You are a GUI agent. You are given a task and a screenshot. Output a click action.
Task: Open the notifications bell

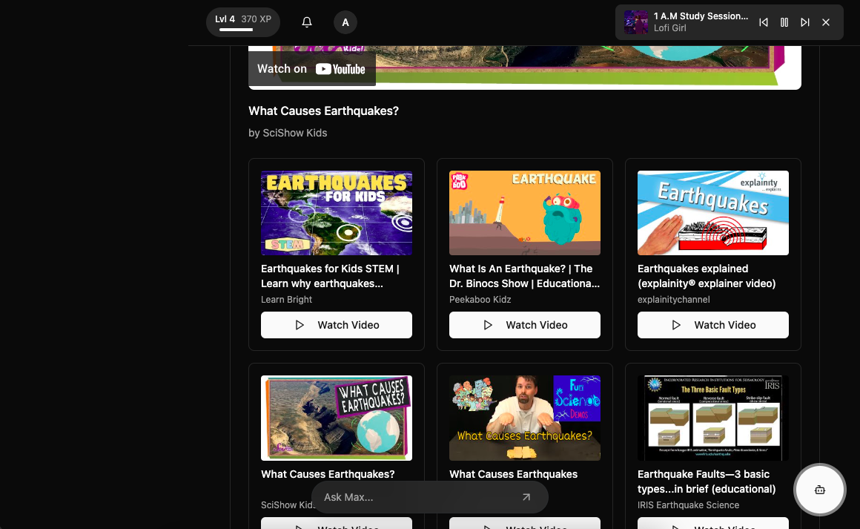307,22
